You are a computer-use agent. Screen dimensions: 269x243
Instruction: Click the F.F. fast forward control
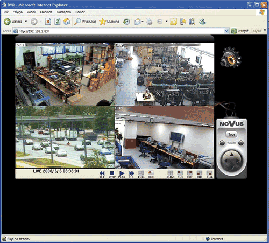[132, 174]
